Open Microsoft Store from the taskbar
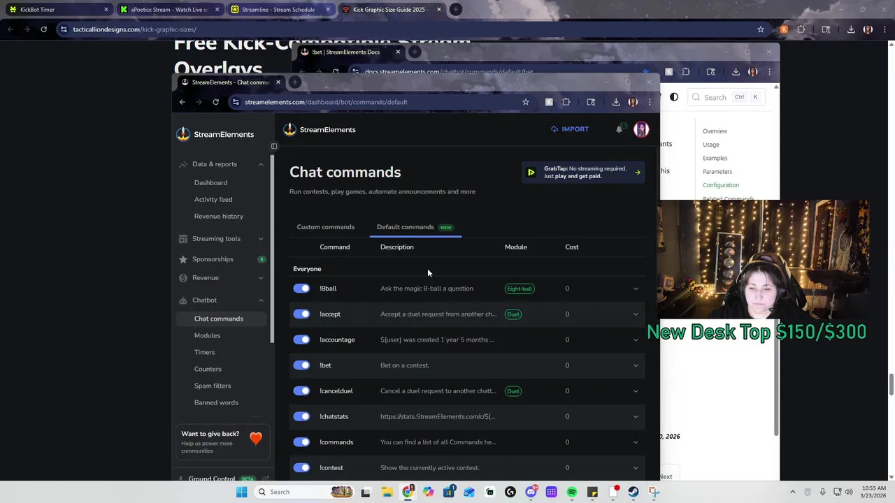The image size is (895, 503). (x=448, y=492)
